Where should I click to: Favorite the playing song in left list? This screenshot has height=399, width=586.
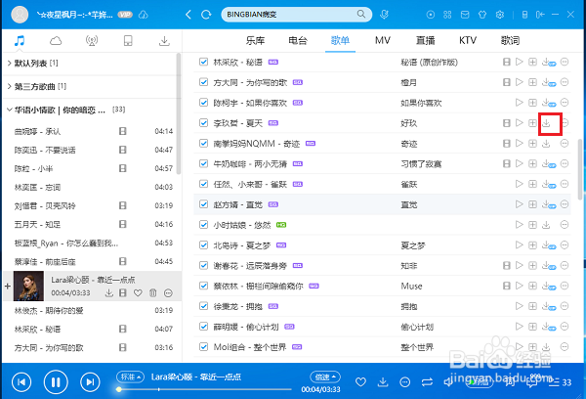pos(138,292)
